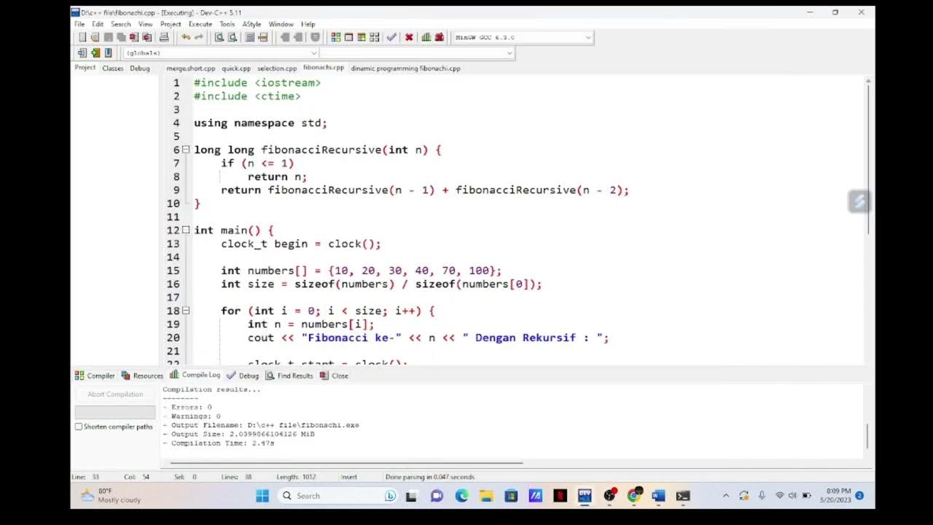Click the Save All toolbar icon

click(x=120, y=37)
